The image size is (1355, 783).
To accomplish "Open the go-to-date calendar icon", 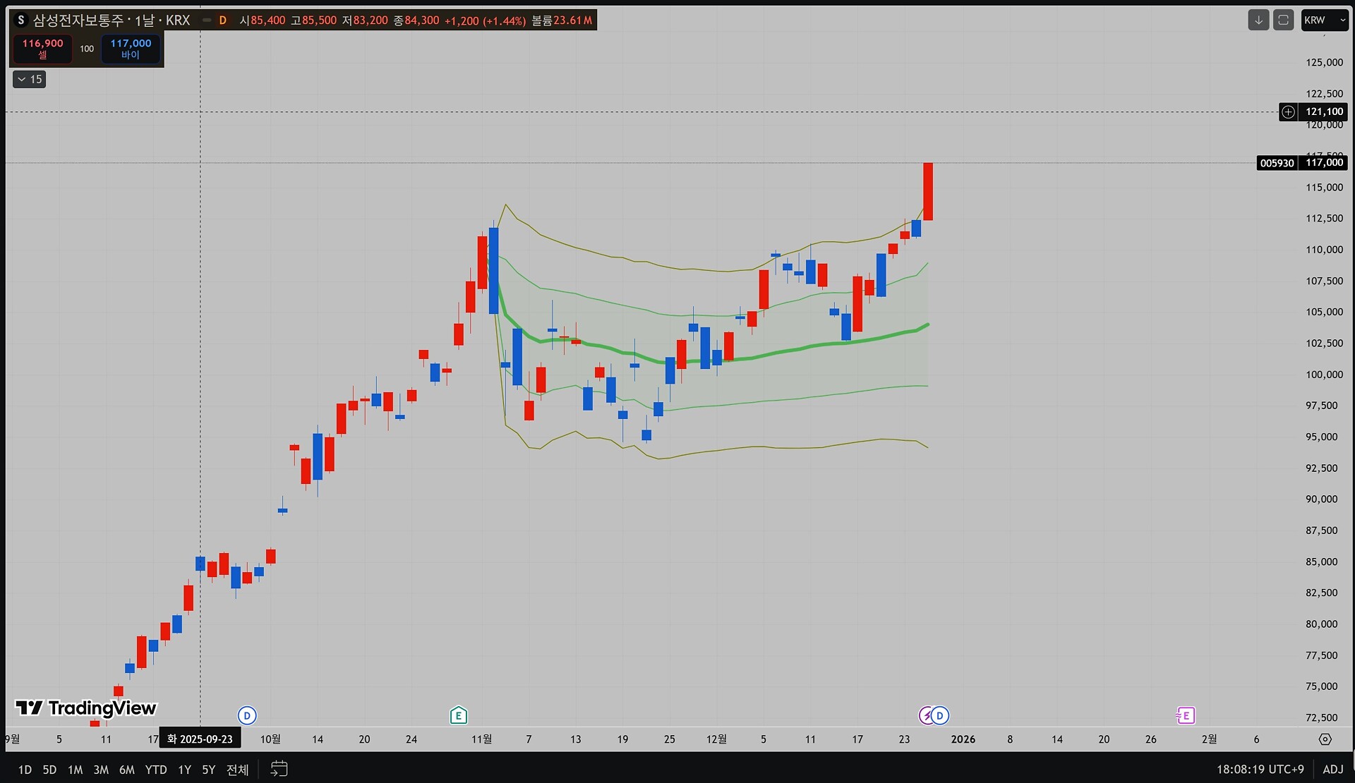I will point(279,769).
